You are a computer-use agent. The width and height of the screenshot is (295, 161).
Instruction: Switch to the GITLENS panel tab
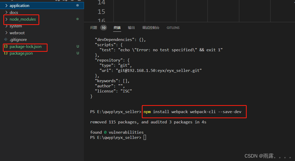click(173, 28)
